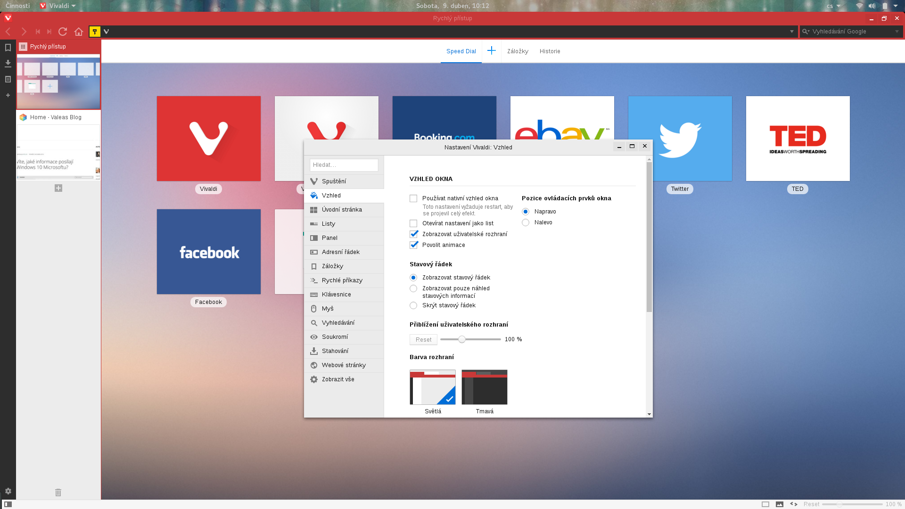
Task: Click the Fast Forward navigation icon
Action: [x=49, y=32]
